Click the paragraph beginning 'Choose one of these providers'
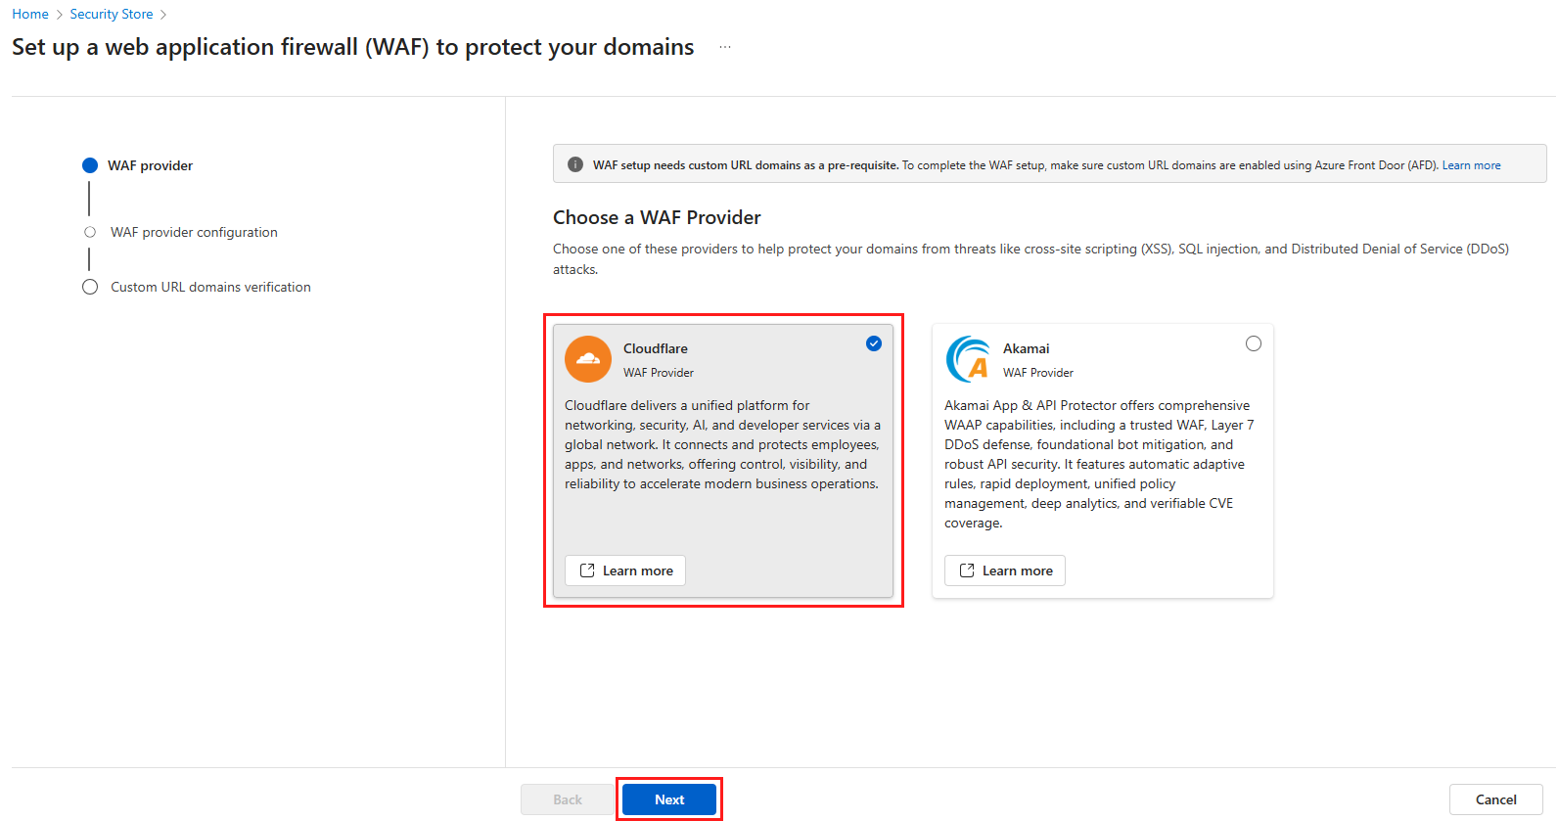 [1030, 259]
